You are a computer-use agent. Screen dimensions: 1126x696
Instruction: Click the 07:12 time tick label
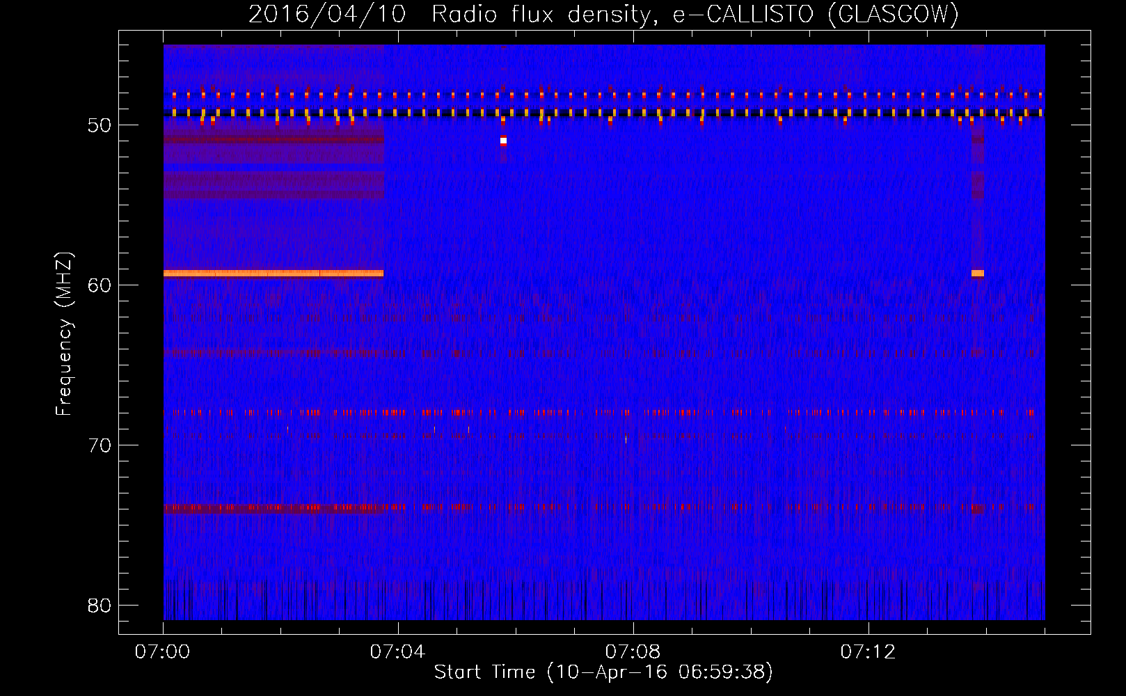tap(868, 651)
